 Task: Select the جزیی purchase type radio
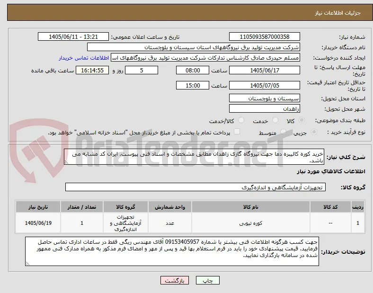pos(314,132)
